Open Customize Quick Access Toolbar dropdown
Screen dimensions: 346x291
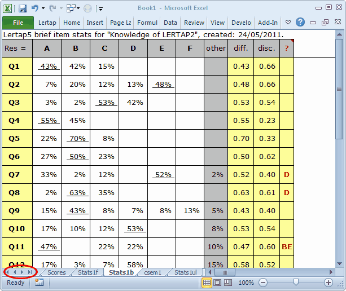click(100, 8)
